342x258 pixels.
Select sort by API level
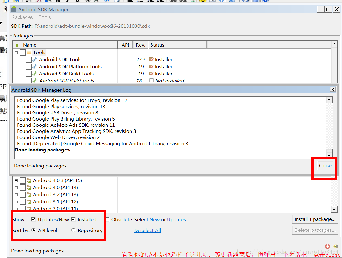(x=34, y=230)
